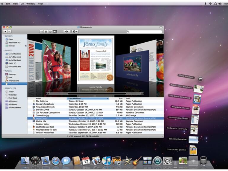The width and height of the screenshot is (228, 171).
Task: Open the Wi-Fi status menu
Action: [x=210, y=4]
